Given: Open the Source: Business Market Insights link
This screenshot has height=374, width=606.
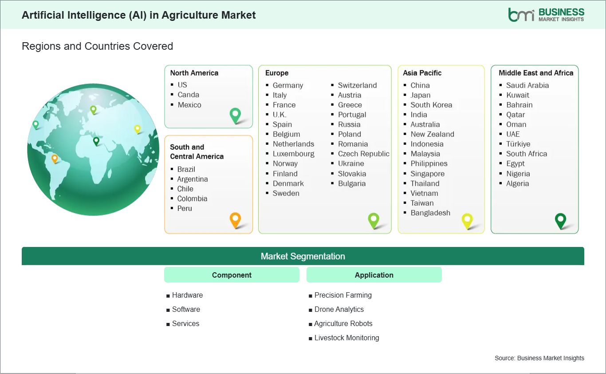Looking at the screenshot, I should pyautogui.click(x=539, y=358).
